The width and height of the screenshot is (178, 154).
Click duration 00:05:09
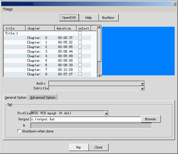(x=65, y=56)
